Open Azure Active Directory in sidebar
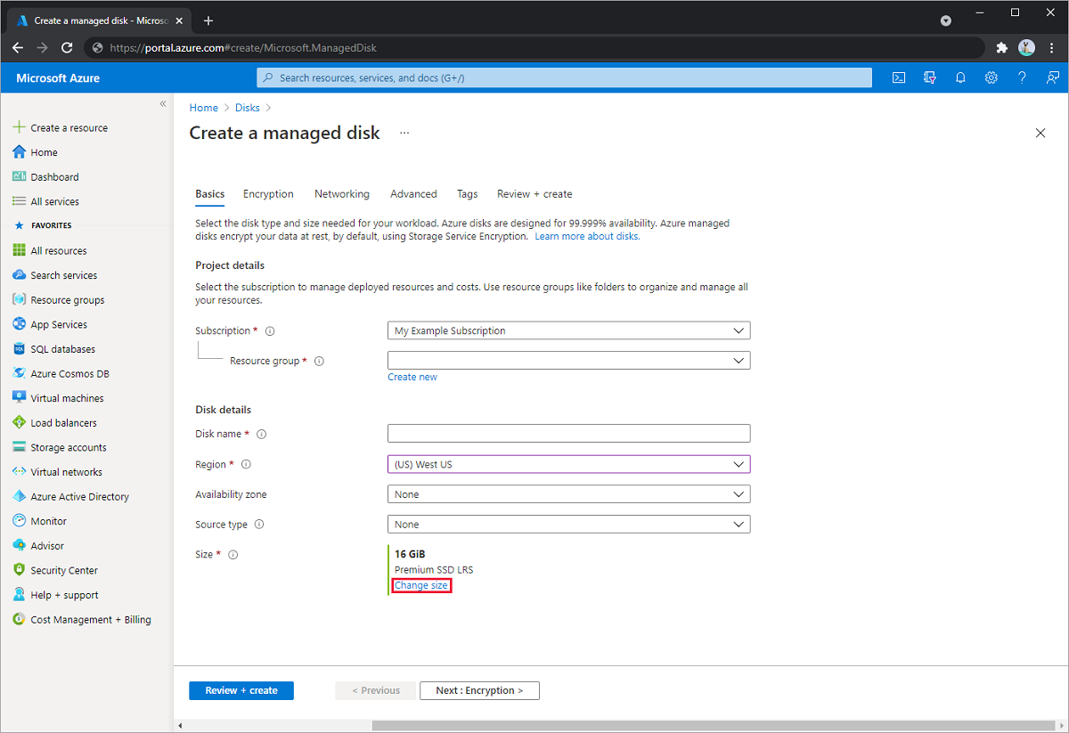1069x733 pixels. click(x=79, y=497)
